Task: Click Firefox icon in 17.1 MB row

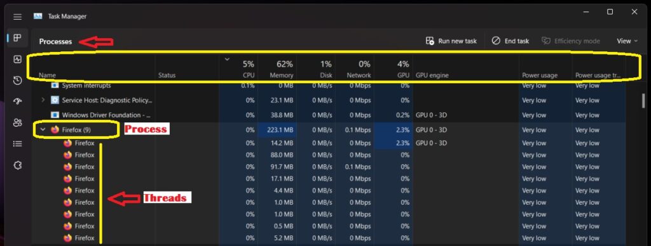Action: 67,179
